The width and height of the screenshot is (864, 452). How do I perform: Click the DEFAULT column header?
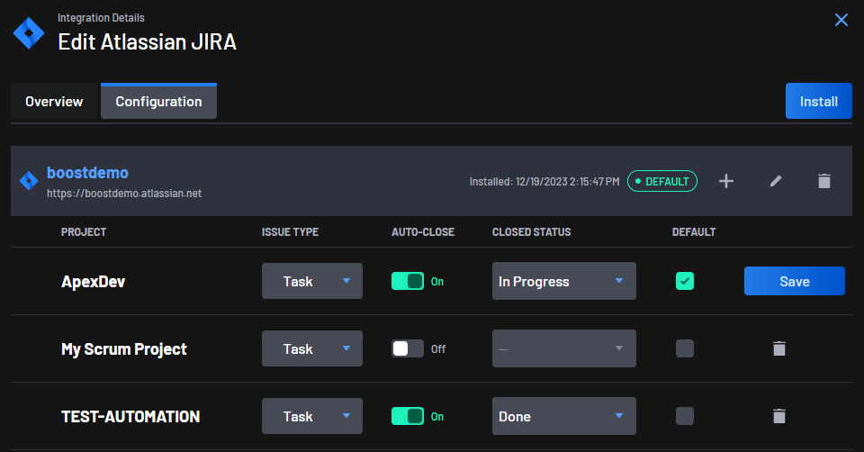pyautogui.click(x=694, y=232)
